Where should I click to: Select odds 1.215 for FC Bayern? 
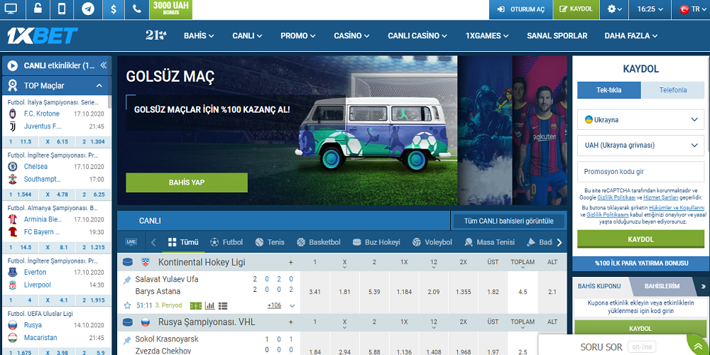pyautogui.click(x=93, y=247)
